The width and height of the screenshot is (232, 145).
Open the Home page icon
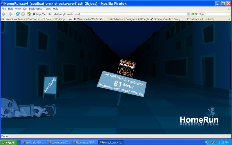[29, 14]
